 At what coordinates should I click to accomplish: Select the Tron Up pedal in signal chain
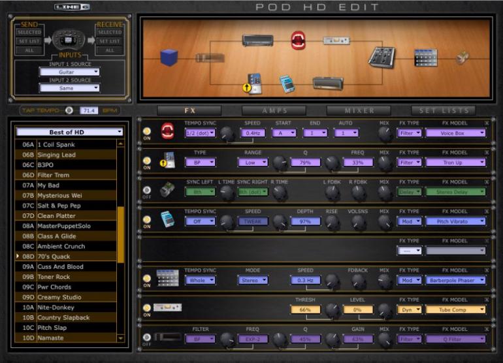click(x=254, y=84)
